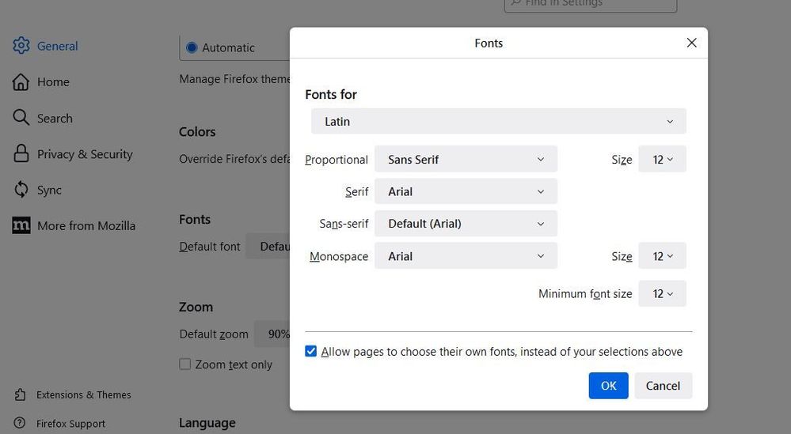The height and width of the screenshot is (434, 791).
Task: Click the More from Mozilla icon
Action: tap(21, 226)
